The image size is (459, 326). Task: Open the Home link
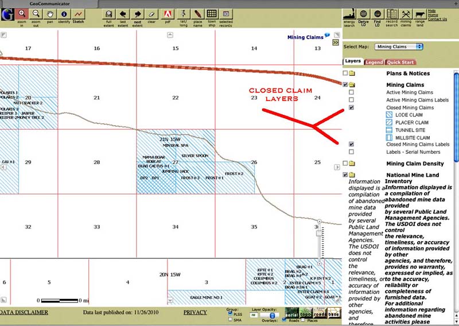coord(433,15)
